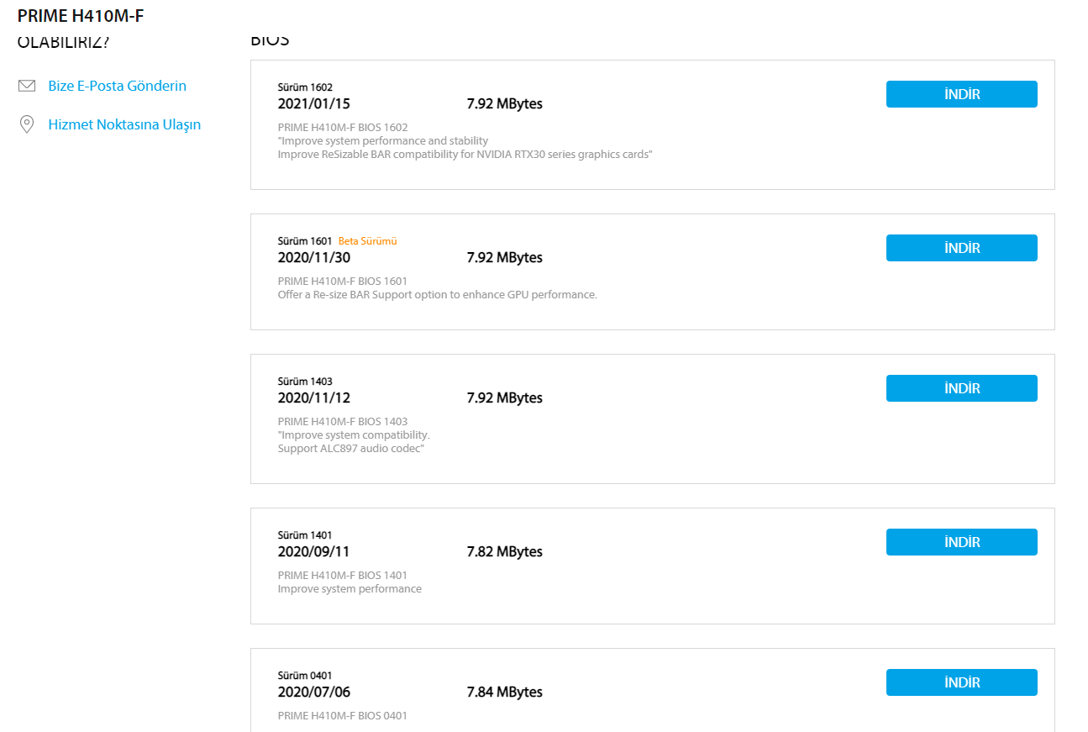Screen dimensions: 1088x732
Task: Hit the İNDİR button for Sürüm 1403
Action: (x=961, y=388)
